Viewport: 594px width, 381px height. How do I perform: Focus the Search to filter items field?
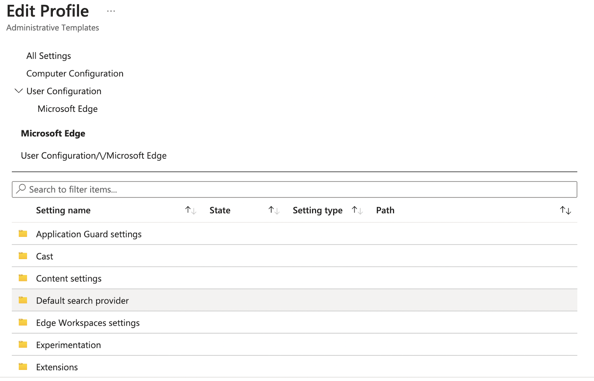[294, 189]
